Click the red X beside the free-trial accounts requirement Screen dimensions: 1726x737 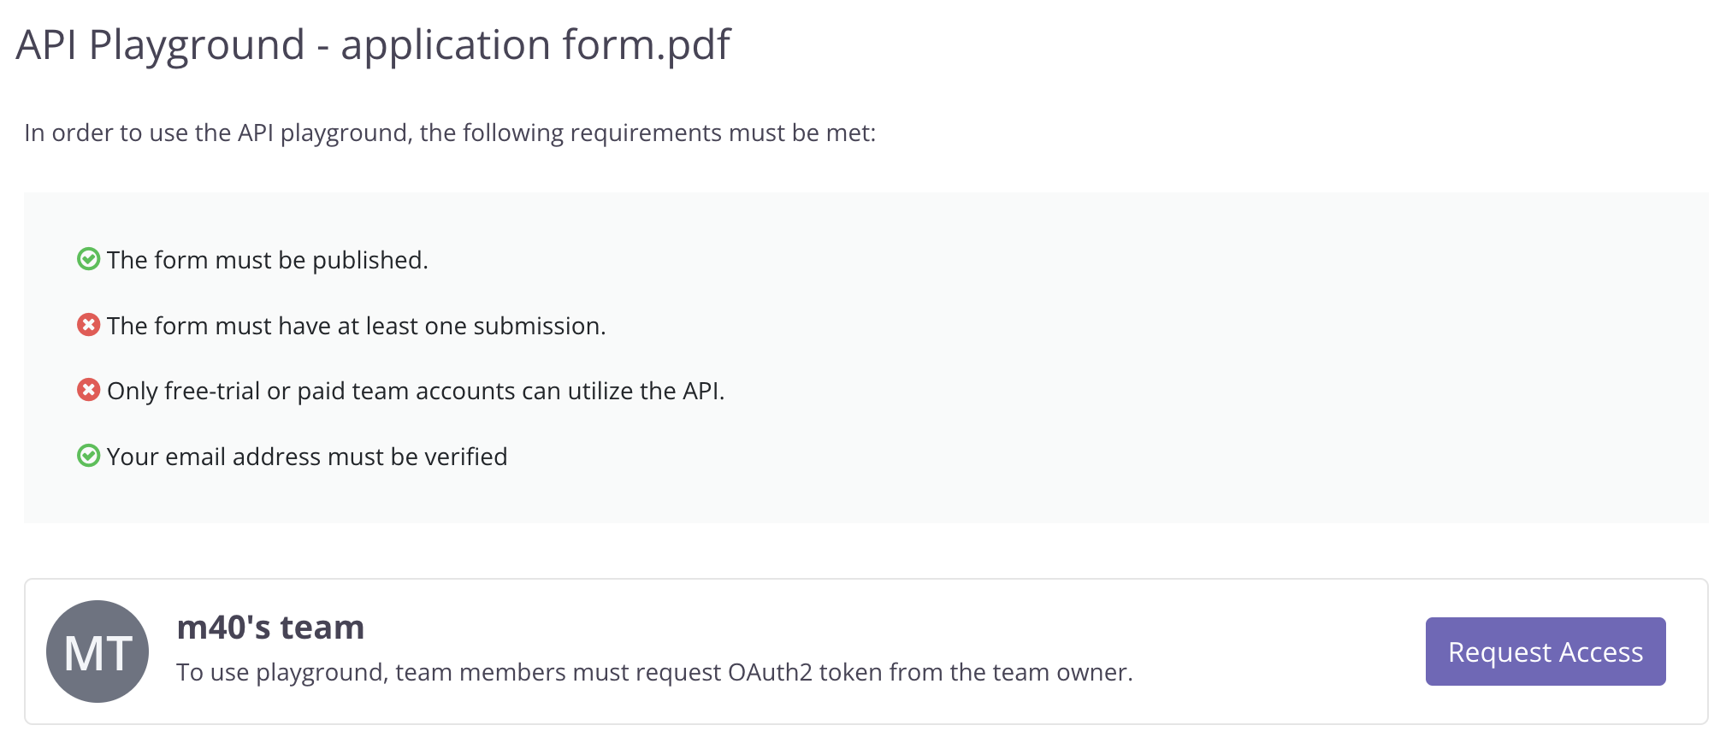(x=88, y=390)
